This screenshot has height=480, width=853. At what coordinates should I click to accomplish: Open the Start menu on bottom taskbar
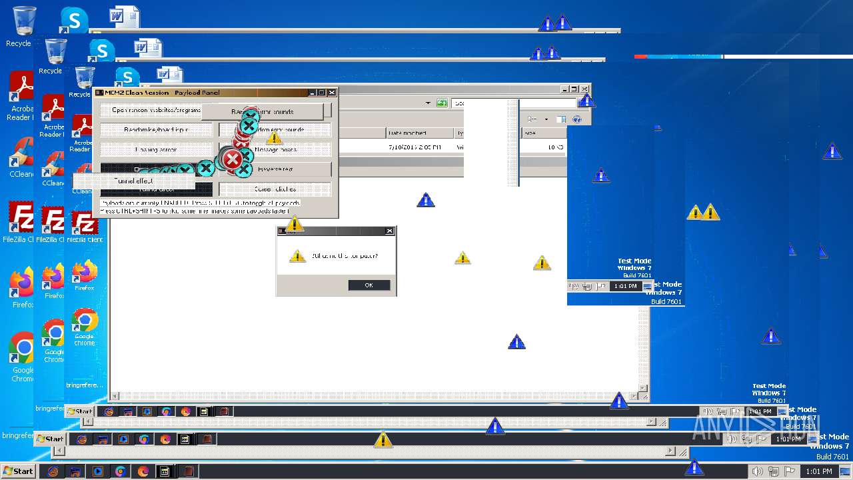coord(18,471)
